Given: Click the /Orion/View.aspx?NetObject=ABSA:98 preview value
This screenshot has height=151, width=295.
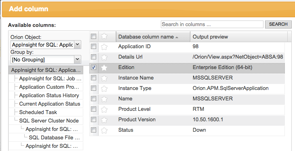Looking at the screenshot, I should tap(238, 57).
